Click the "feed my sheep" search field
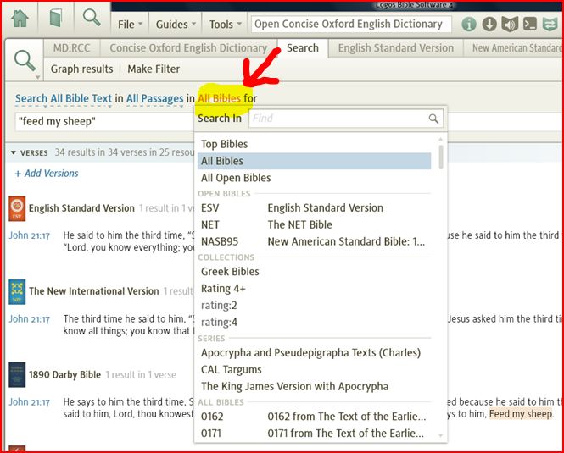This screenshot has height=453, width=564. tap(104, 121)
